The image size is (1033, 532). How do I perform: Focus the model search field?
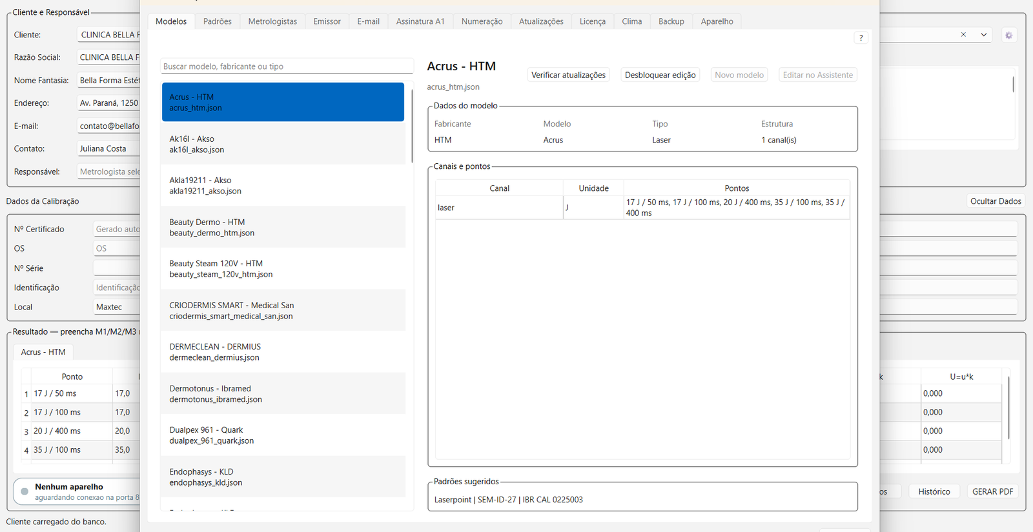click(287, 66)
